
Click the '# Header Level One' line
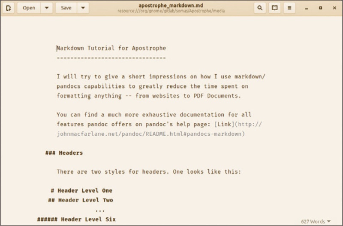click(81, 190)
